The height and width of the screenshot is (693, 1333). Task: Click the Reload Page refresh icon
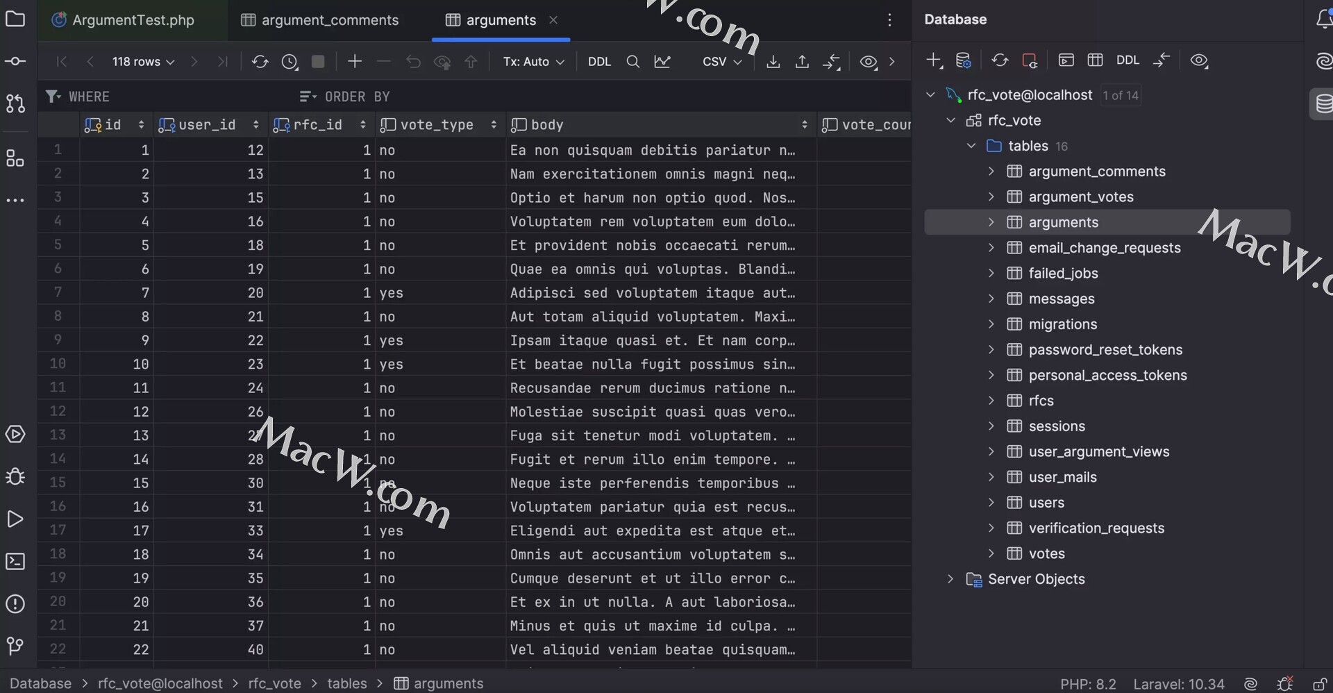(x=260, y=62)
